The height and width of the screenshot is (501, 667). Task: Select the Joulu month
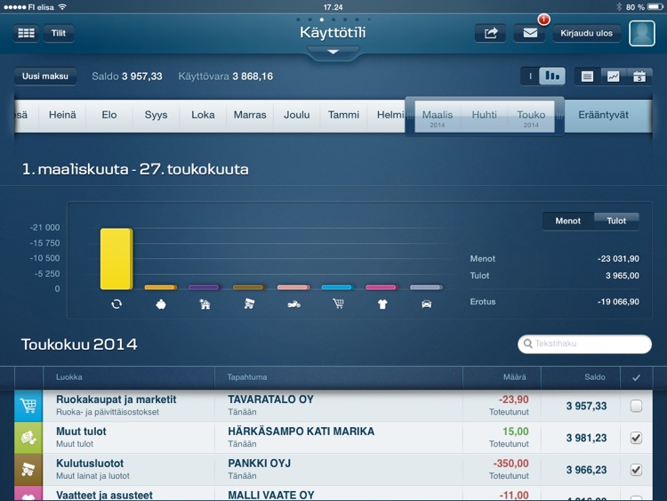296,116
